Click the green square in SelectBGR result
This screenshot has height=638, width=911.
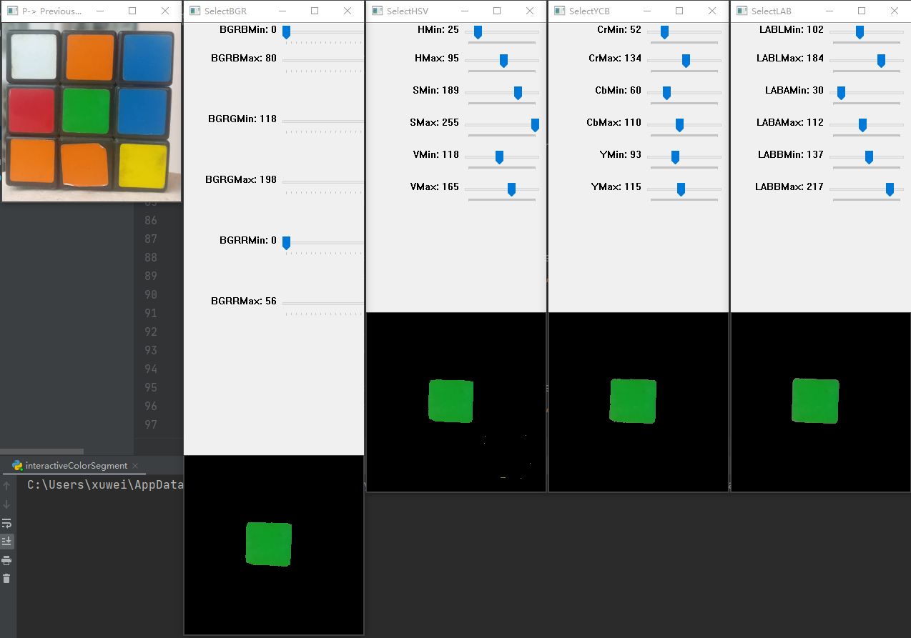click(x=269, y=544)
